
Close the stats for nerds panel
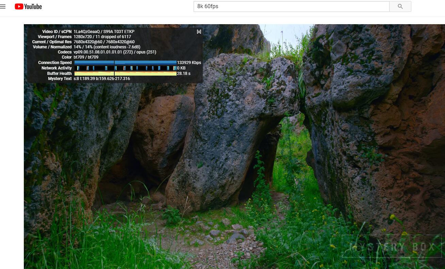click(x=199, y=32)
